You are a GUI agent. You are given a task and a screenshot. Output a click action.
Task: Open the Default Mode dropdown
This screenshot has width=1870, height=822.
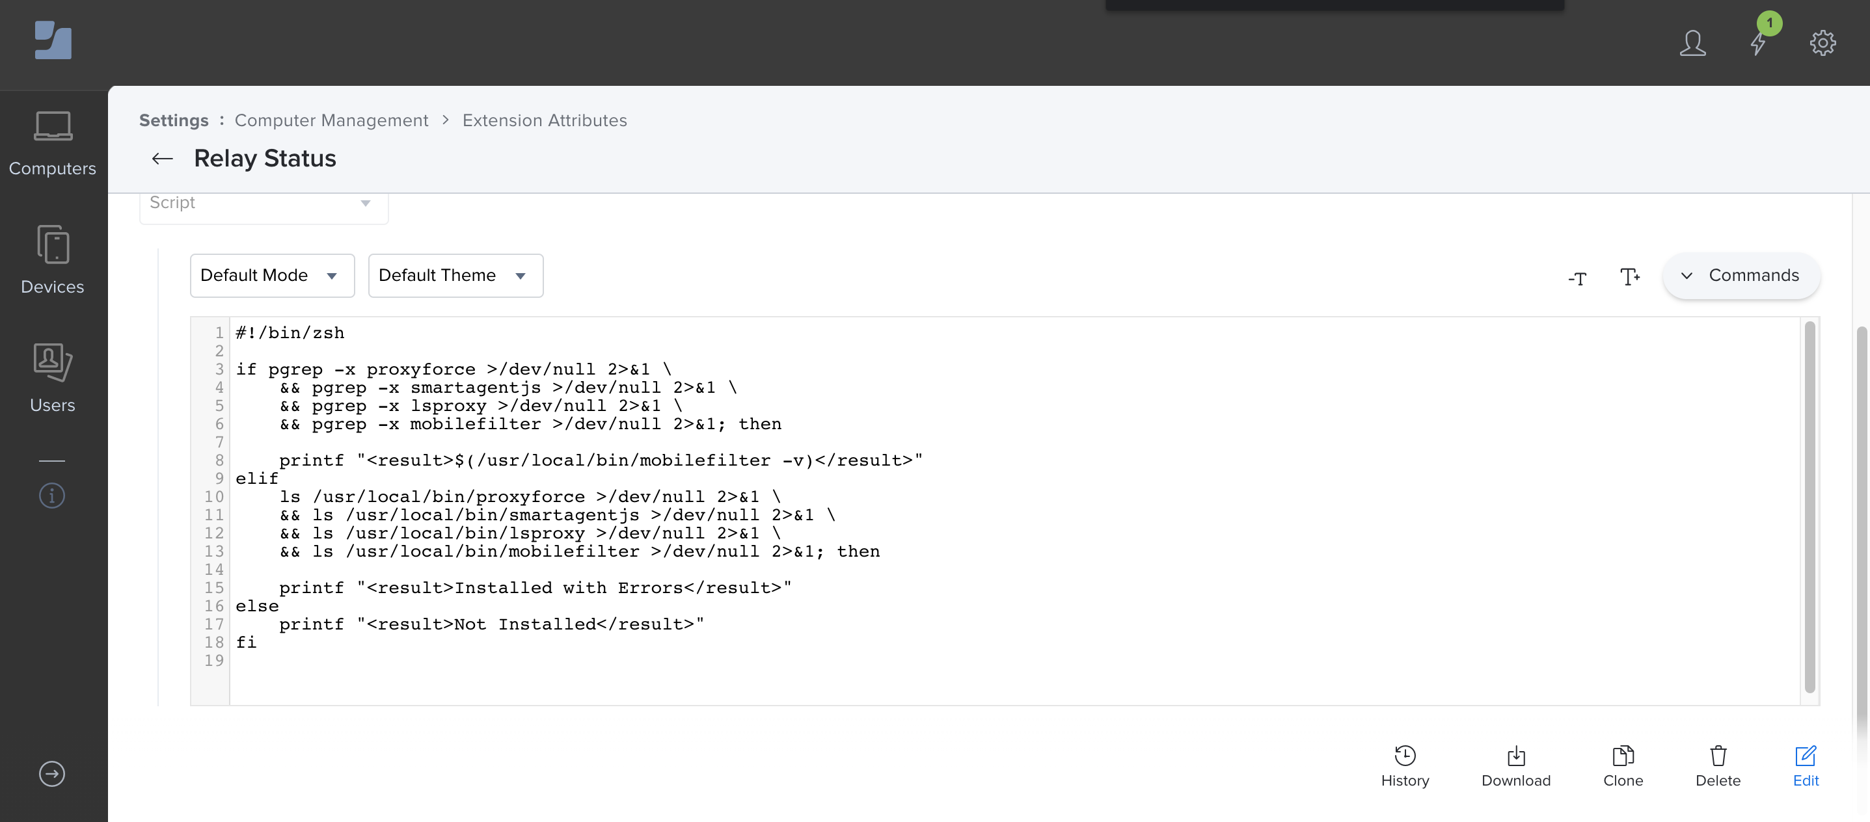[x=271, y=276]
